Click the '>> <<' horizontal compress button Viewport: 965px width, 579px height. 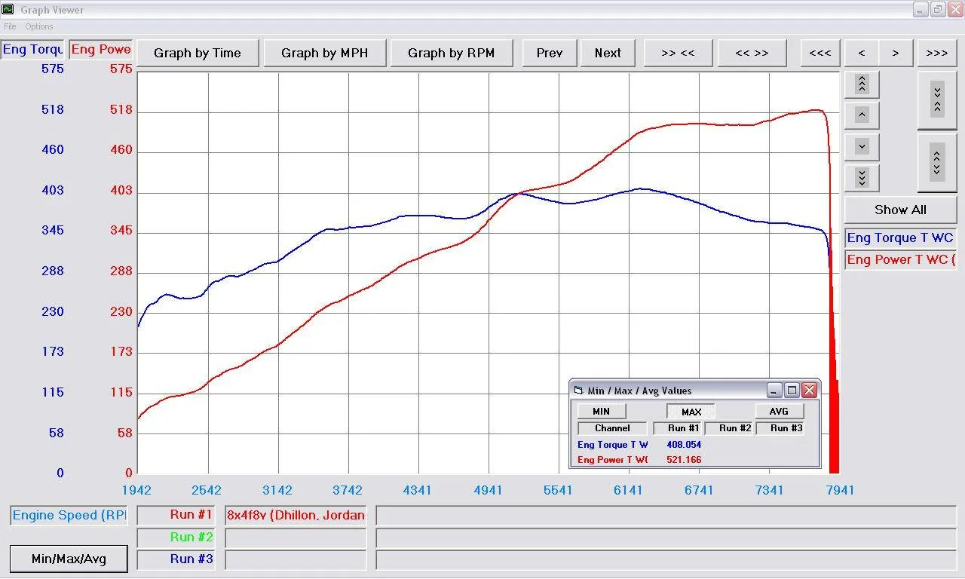pyautogui.click(x=678, y=53)
